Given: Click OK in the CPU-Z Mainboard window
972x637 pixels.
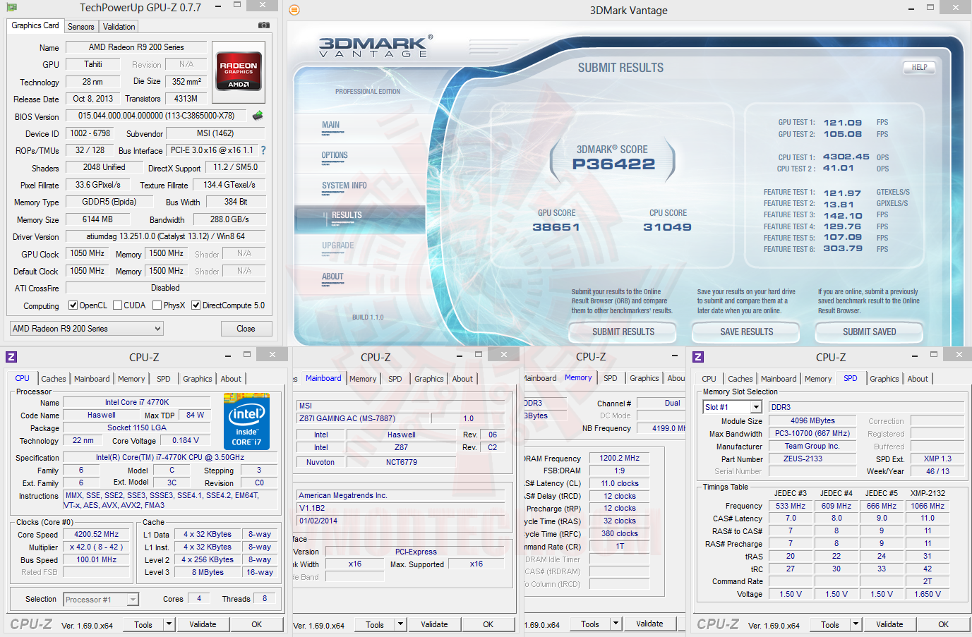Looking at the screenshot, I should (x=488, y=624).
